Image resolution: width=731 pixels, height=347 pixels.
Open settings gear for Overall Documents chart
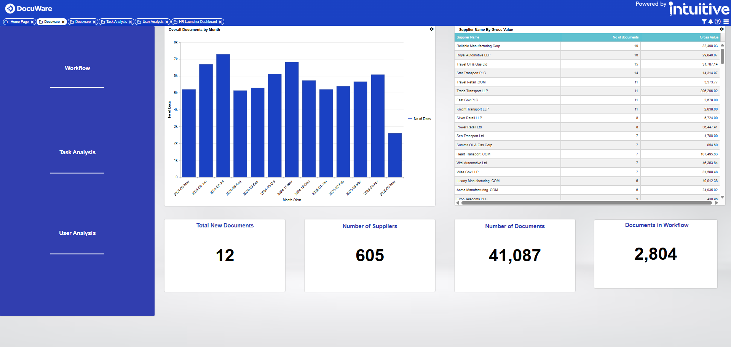click(x=432, y=29)
